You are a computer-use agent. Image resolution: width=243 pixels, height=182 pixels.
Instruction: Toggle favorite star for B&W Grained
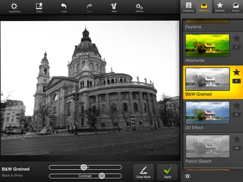(x=236, y=72)
